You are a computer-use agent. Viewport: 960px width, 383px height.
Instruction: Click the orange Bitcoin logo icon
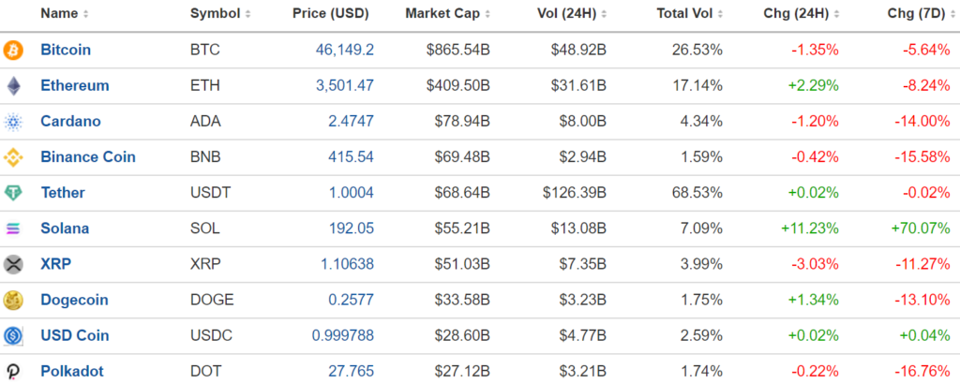[13, 51]
